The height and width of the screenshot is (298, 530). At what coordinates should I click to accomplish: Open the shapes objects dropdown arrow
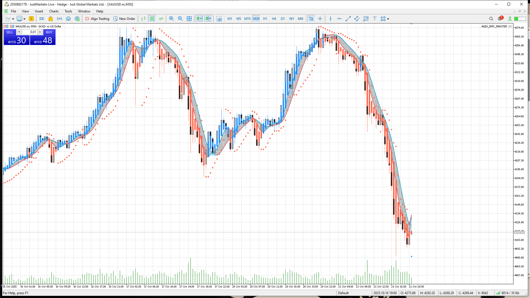pyautogui.click(x=388, y=19)
